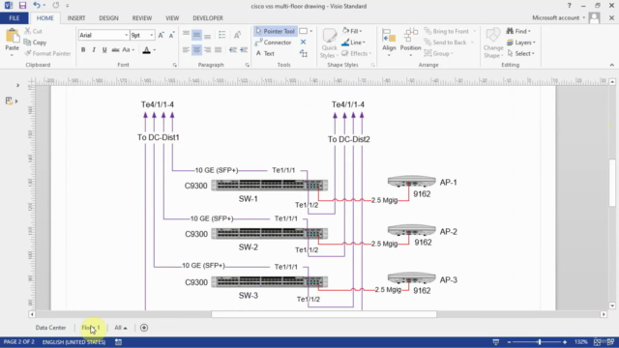This screenshot has width=619, height=348.
Task: Click Change Shape
Action: point(492,43)
